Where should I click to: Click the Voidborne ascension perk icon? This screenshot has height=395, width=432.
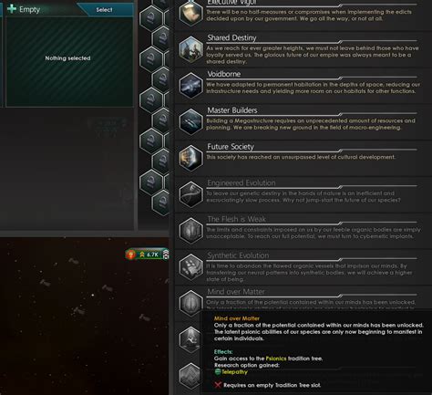(x=190, y=86)
